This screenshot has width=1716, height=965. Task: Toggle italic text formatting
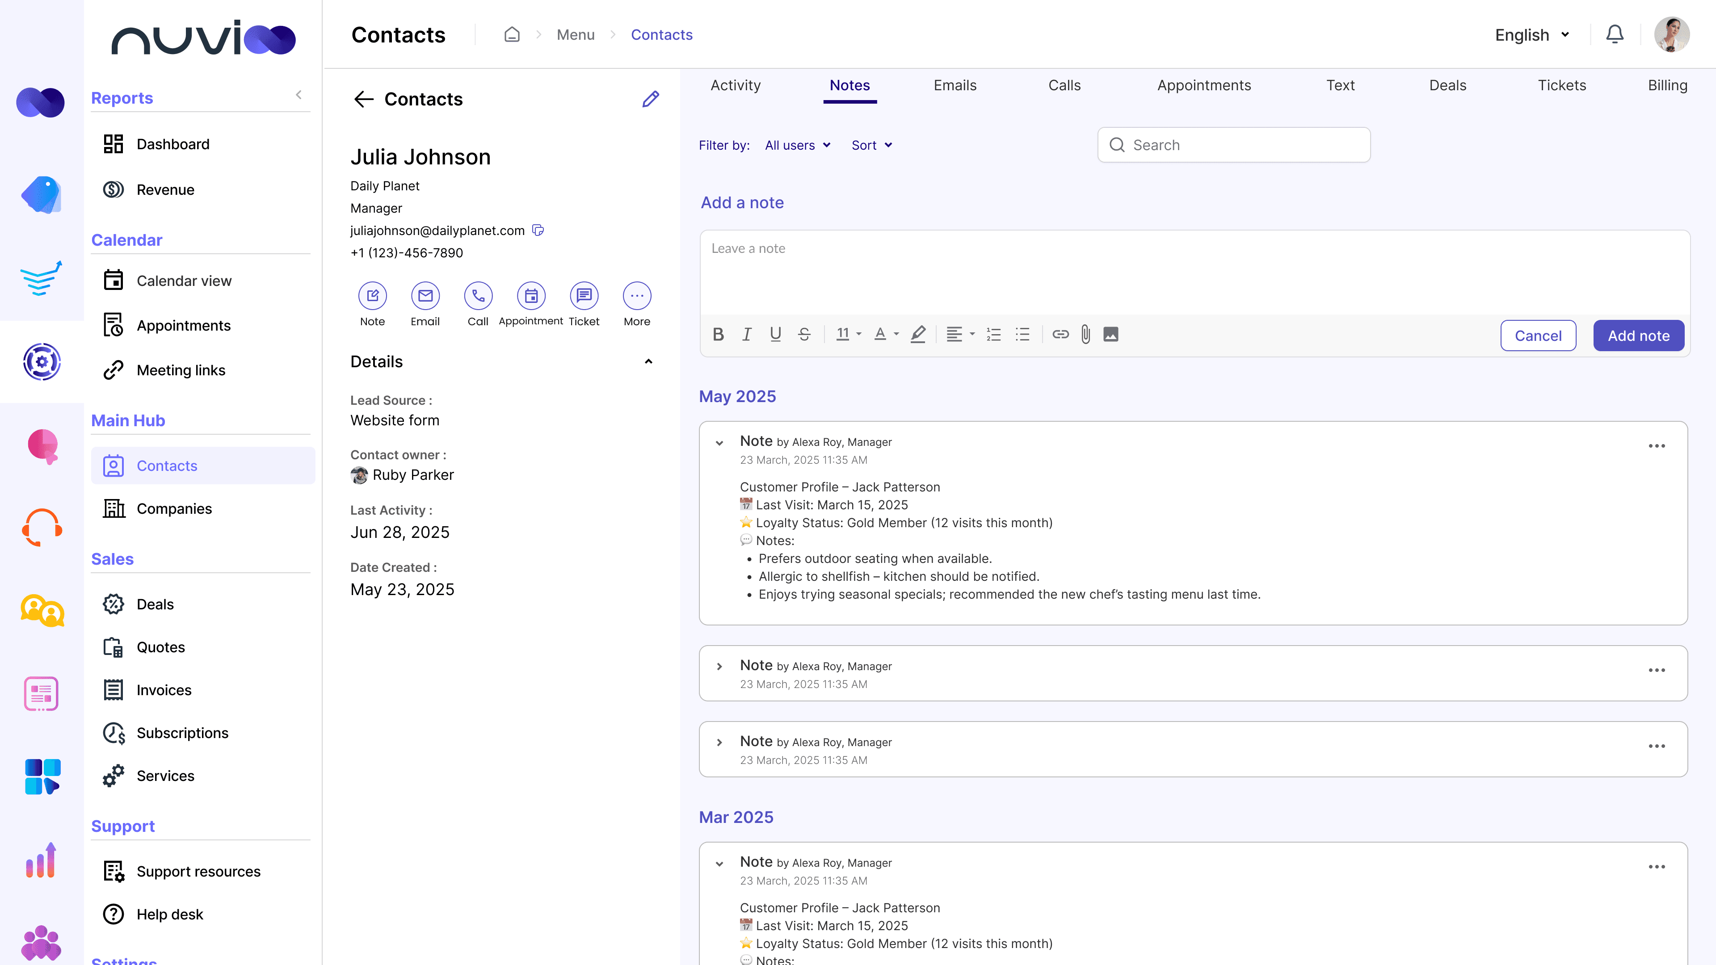(x=747, y=334)
